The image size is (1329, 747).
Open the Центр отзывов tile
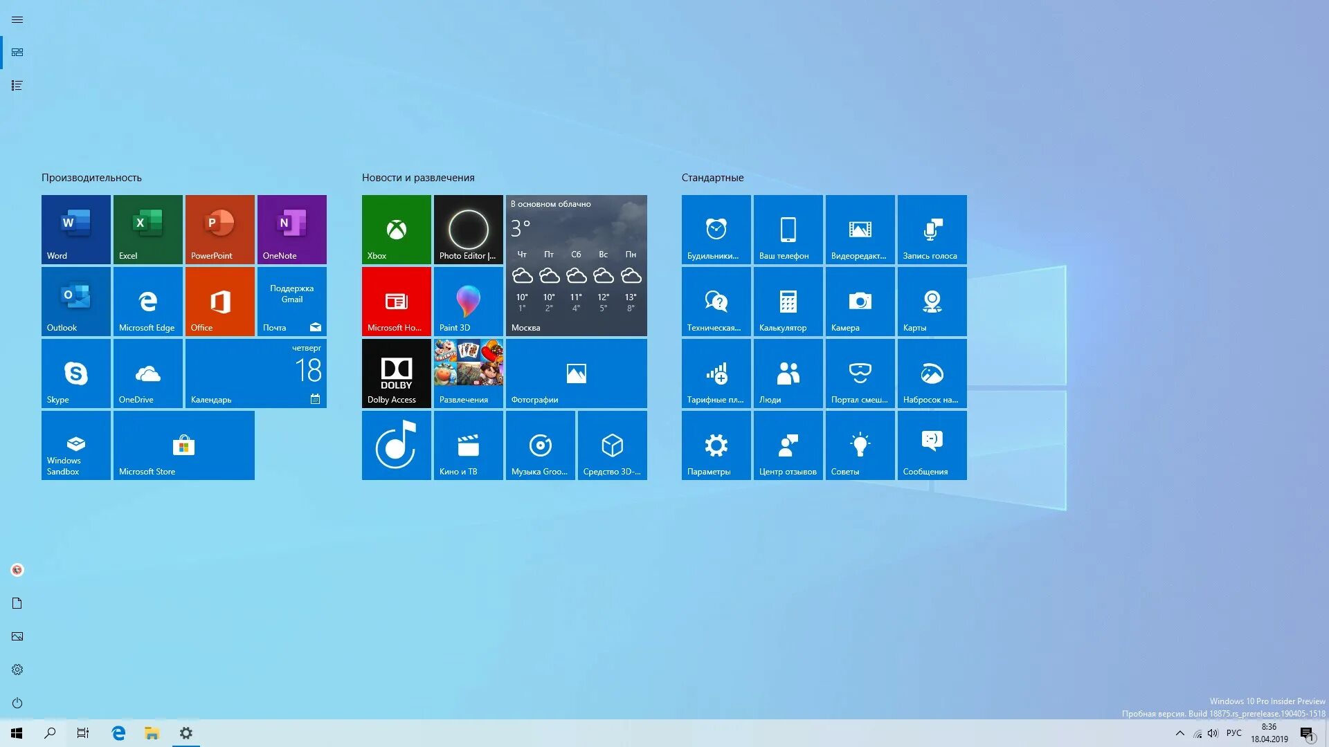[x=788, y=445]
